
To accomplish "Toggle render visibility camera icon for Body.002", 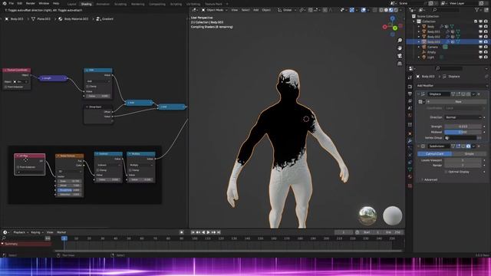I will pos(486,37).
